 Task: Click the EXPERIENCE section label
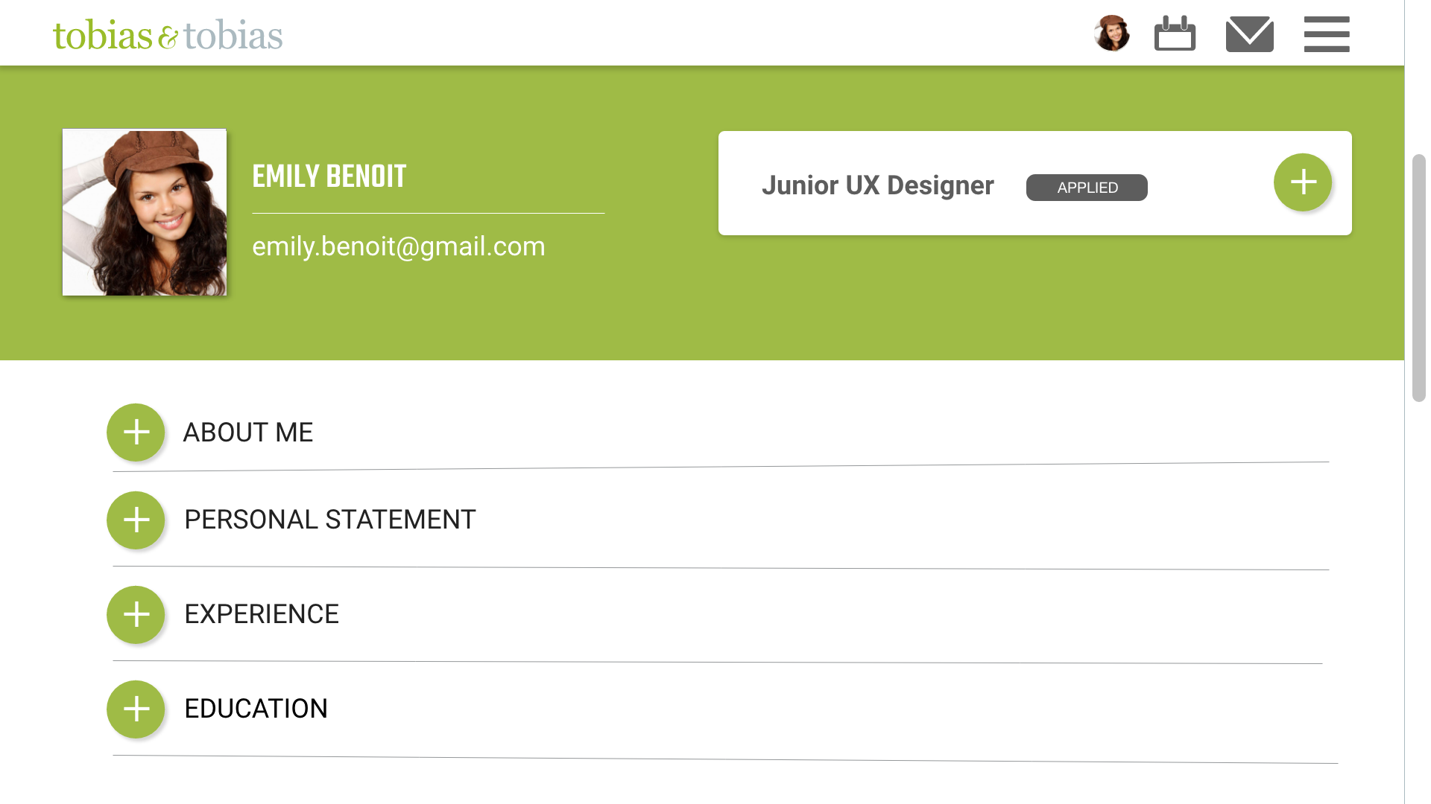[x=262, y=614]
